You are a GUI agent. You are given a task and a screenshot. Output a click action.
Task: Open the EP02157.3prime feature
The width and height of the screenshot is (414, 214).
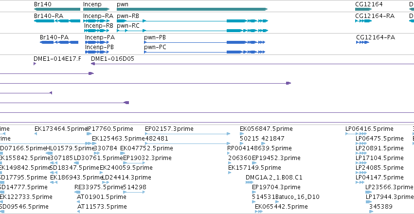click(x=187, y=134)
